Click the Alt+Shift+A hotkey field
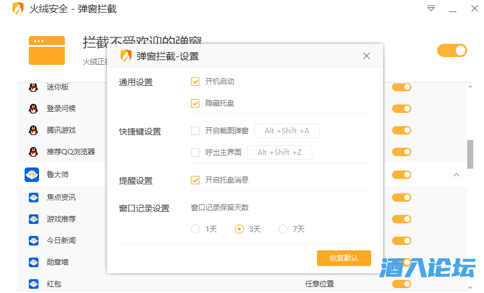The height and width of the screenshot is (293, 484). (x=287, y=131)
